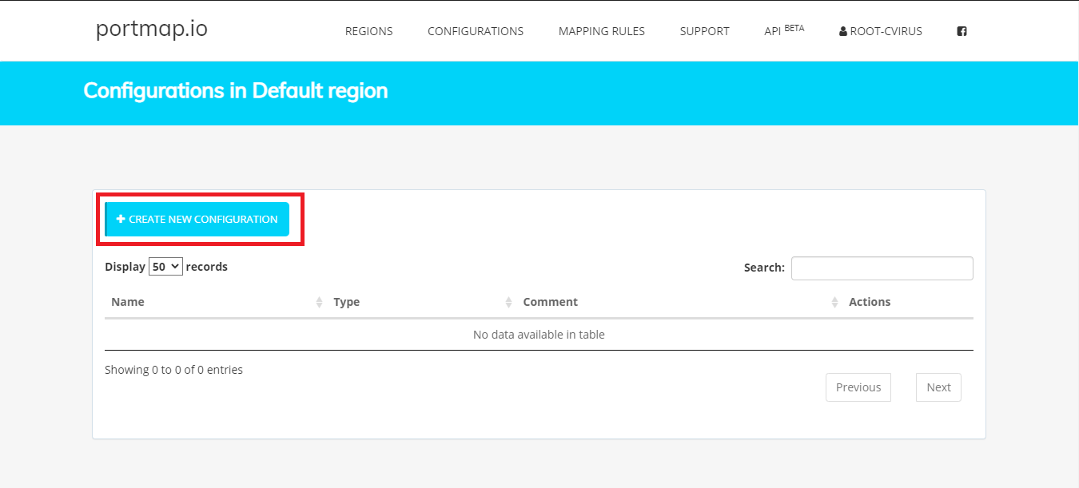Open the API Beta page

(784, 30)
